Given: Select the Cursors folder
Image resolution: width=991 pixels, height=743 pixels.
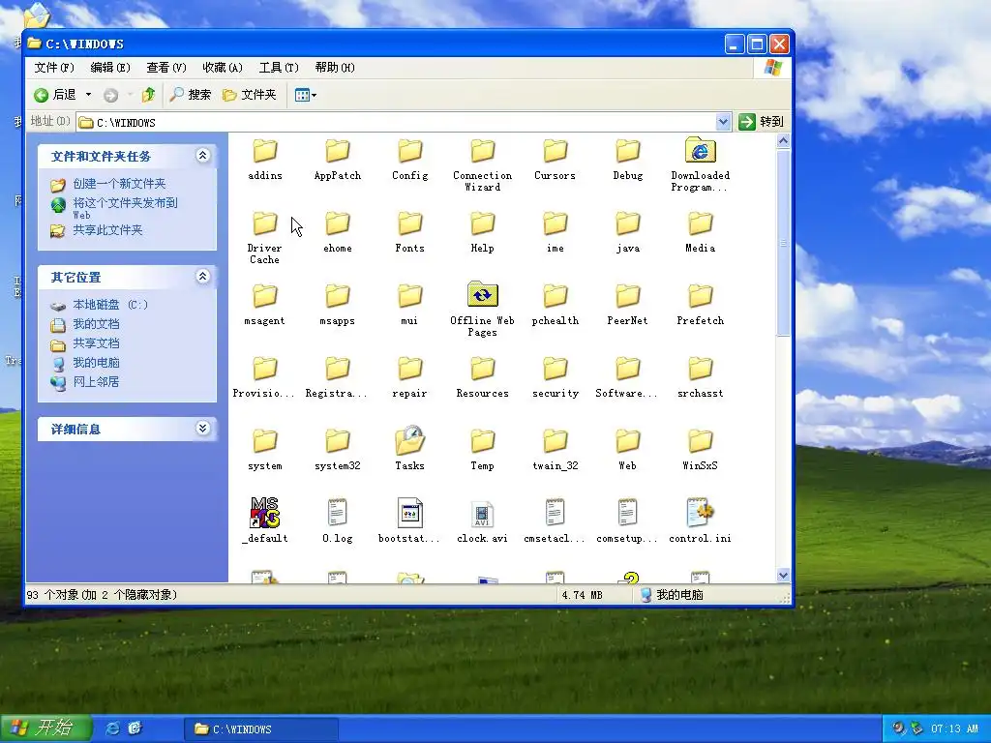Looking at the screenshot, I should 555,160.
